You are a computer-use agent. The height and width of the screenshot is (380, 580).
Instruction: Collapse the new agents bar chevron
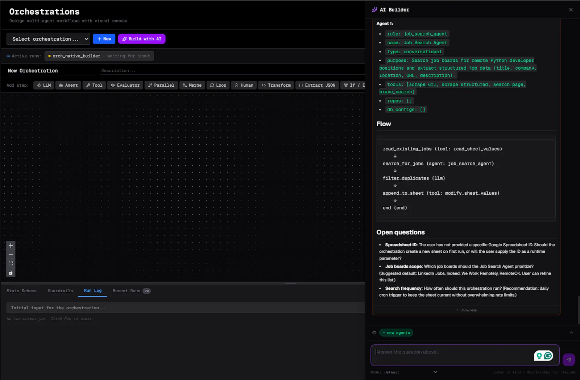tap(571, 332)
